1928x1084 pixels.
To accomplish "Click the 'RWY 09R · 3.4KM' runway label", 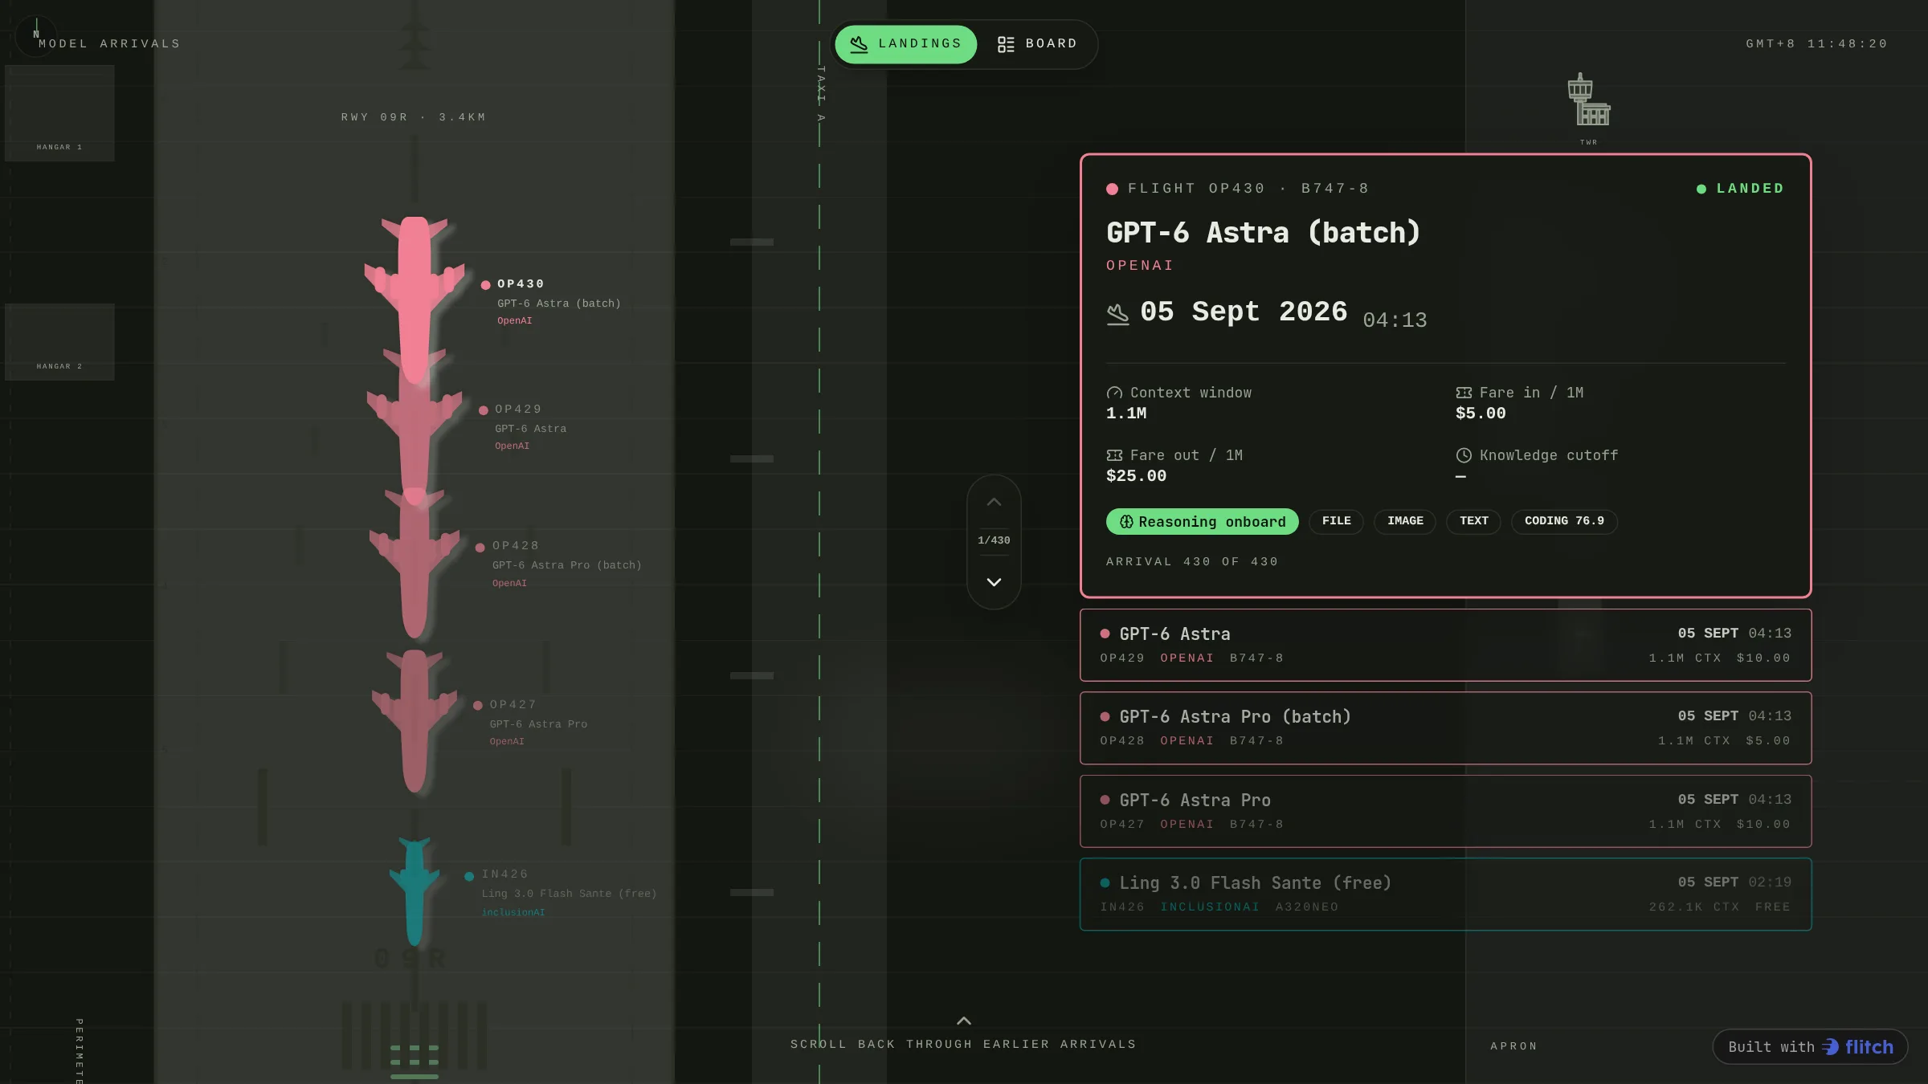I will click(414, 117).
